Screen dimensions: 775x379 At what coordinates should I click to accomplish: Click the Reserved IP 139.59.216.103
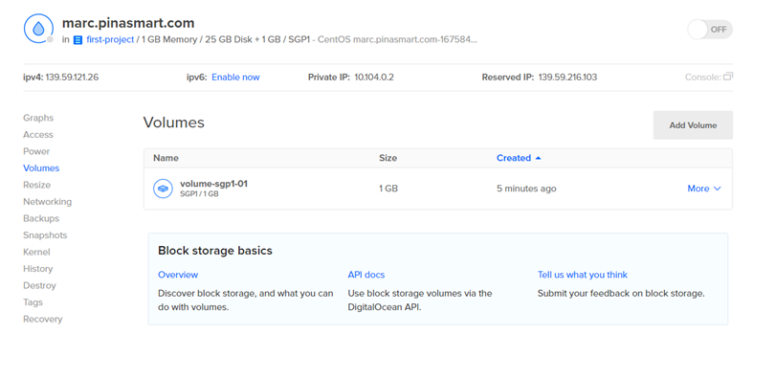tap(567, 78)
